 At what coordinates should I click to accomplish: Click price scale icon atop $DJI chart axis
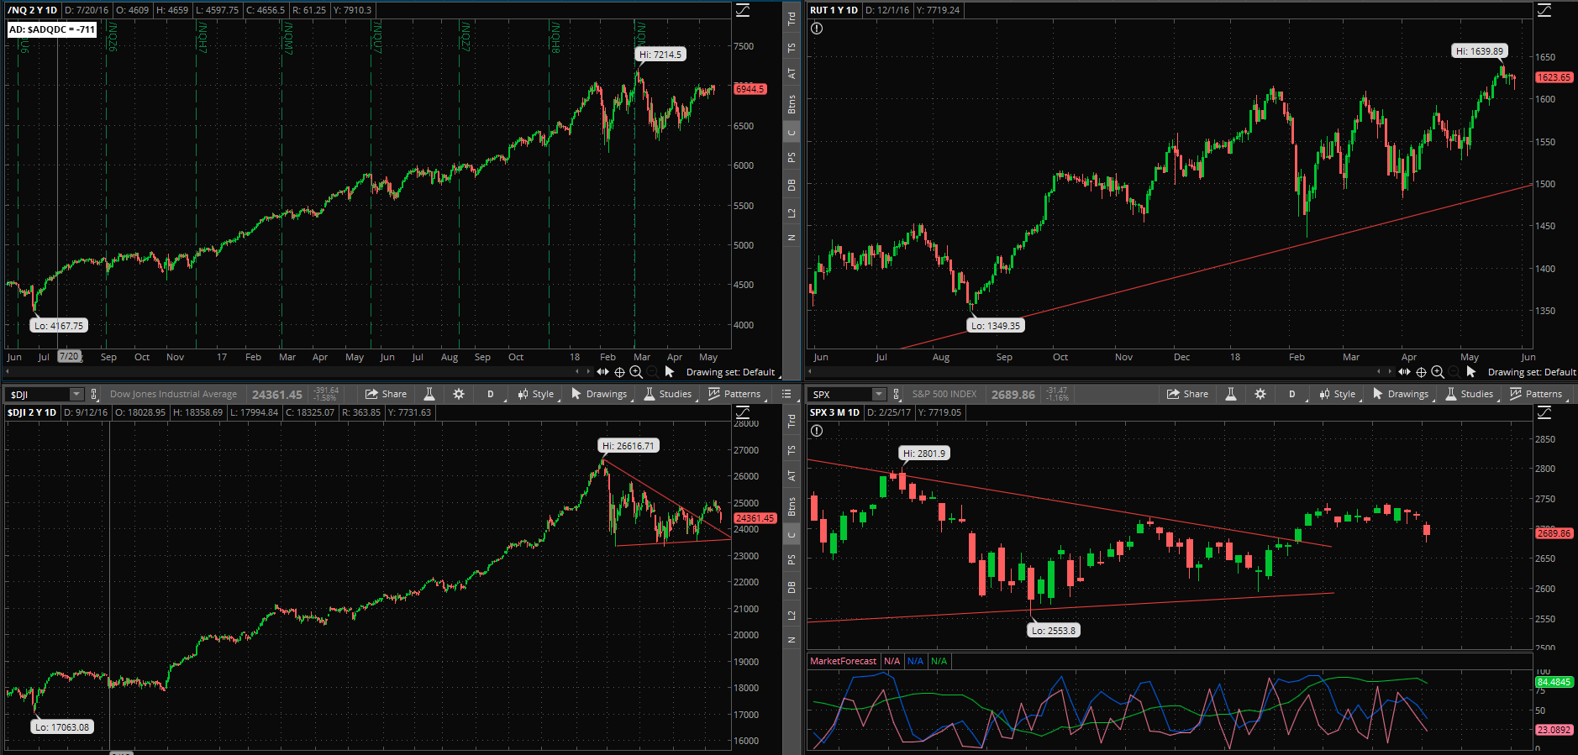click(x=743, y=412)
